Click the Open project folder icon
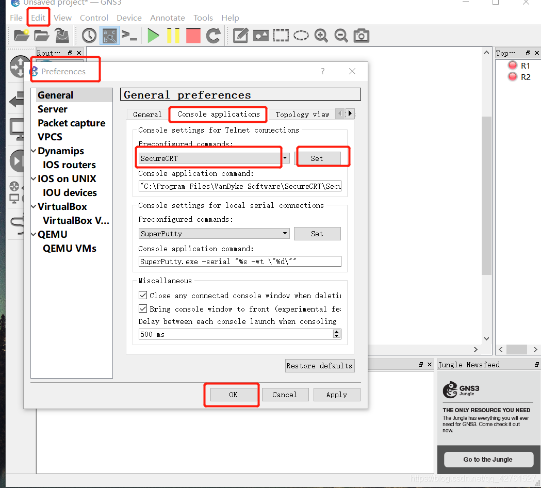The height and width of the screenshot is (488, 541). point(41,36)
